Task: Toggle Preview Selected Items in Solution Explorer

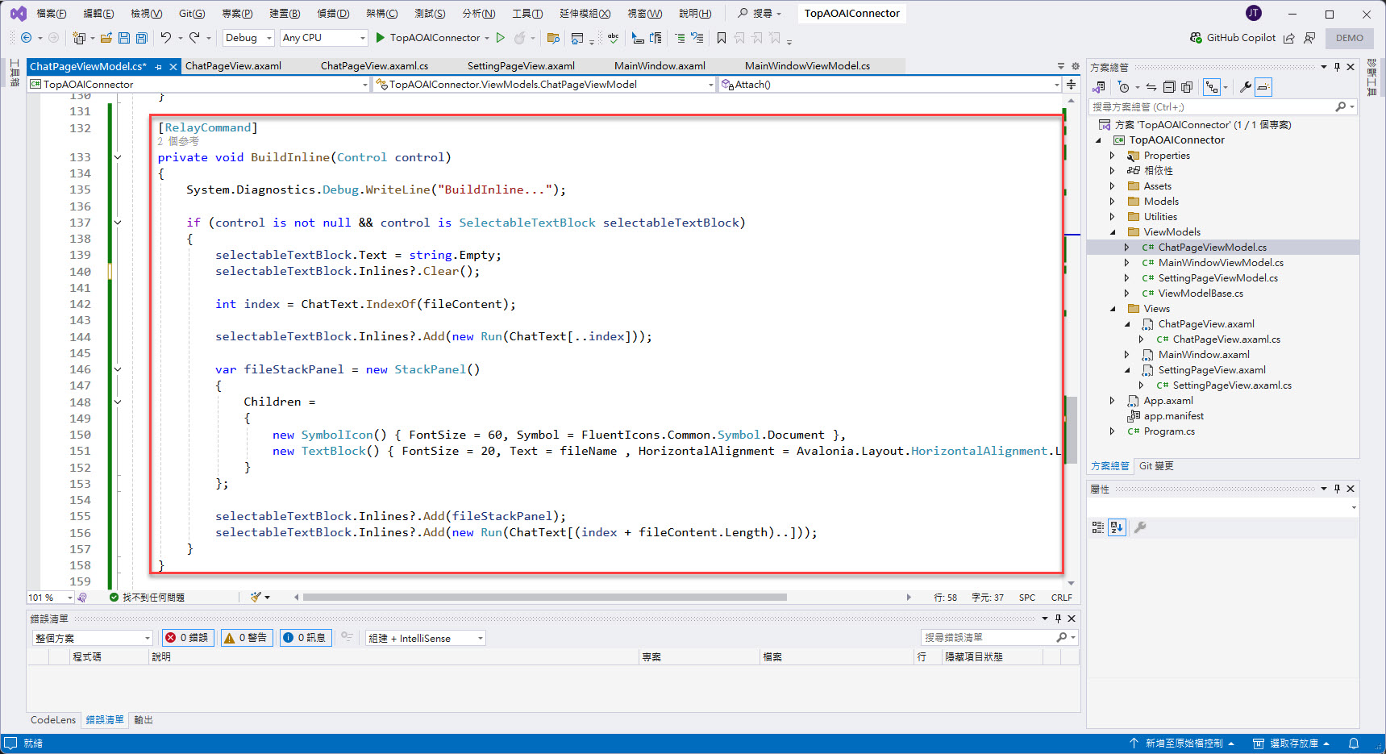Action: pyautogui.click(x=1263, y=87)
